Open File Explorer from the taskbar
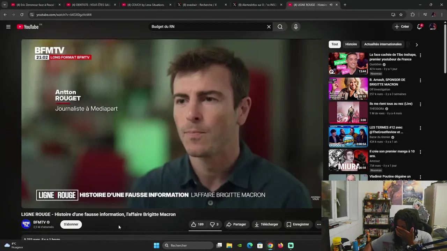 point(229,245)
